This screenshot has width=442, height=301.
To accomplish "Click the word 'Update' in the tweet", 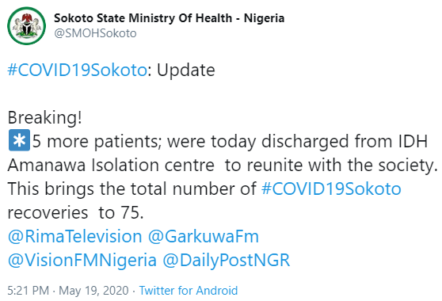I will pyautogui.click(x=186, y=70).
